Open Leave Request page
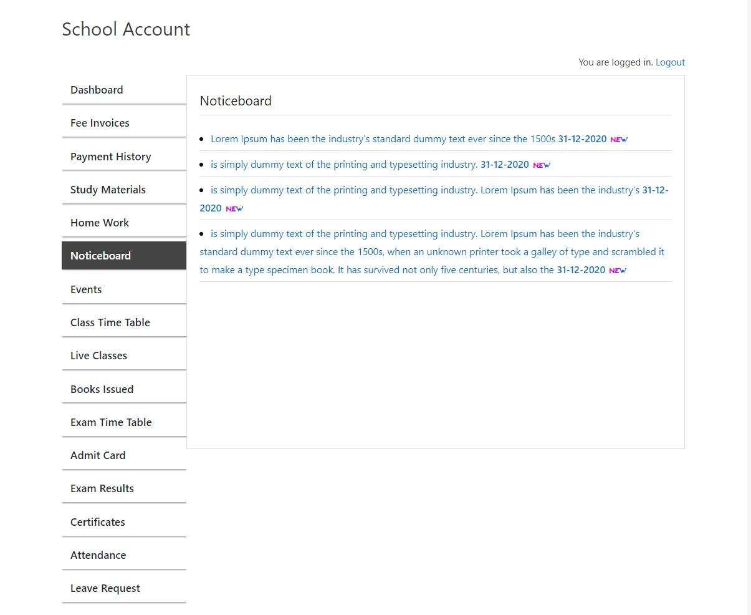The width and height of the screenshot is (751, 615). click(x=105, y=588)
